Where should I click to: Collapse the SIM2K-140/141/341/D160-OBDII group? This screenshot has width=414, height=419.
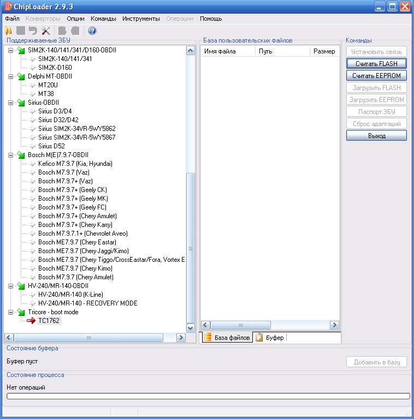10,50
